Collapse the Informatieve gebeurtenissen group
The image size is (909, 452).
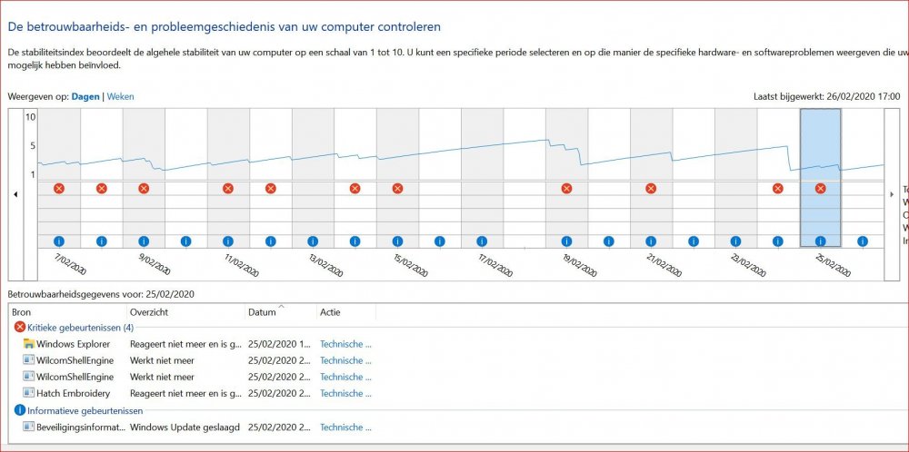(x=78, y=411)
